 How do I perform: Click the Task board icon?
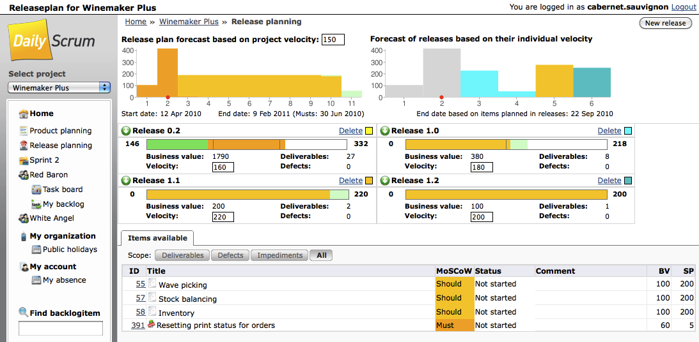(x=36, y=190)
